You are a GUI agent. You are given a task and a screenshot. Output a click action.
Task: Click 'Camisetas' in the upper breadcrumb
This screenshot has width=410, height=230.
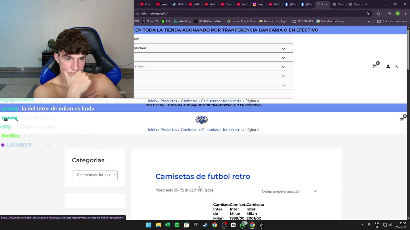[189, 101]
